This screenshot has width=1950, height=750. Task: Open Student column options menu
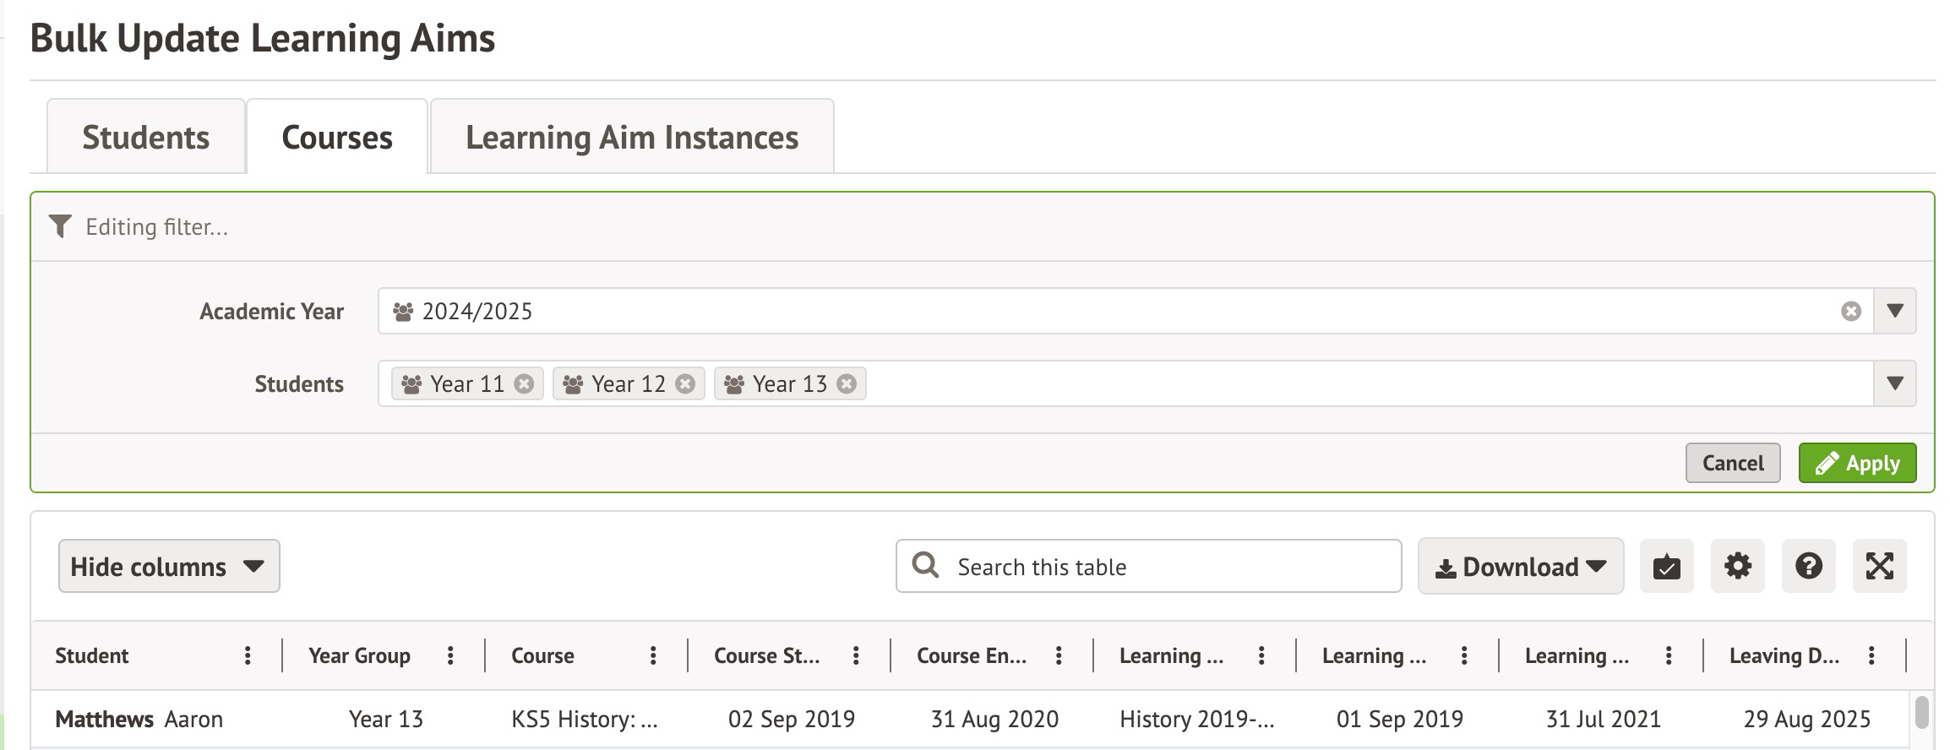click(248, 655)
